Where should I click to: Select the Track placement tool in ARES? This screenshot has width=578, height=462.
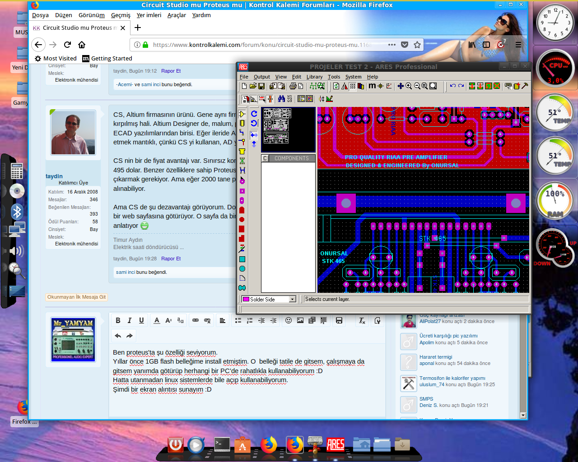point(242,133)
